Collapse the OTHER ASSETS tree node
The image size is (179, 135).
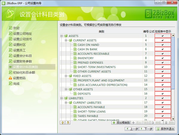66,89
